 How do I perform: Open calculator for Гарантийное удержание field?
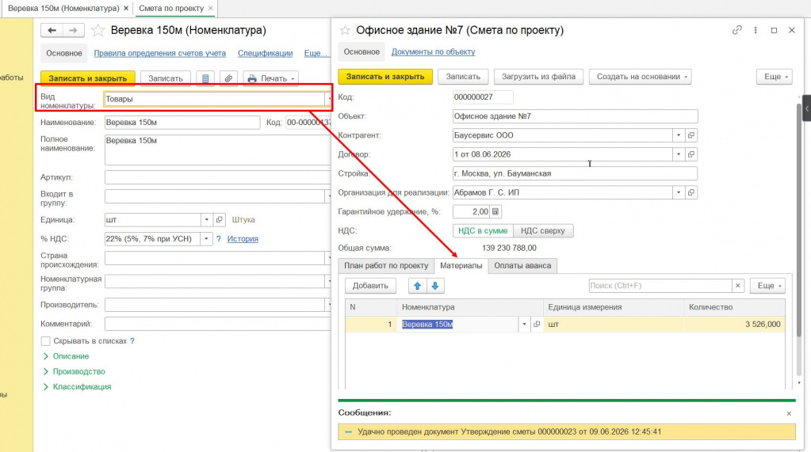coord(495,212)
